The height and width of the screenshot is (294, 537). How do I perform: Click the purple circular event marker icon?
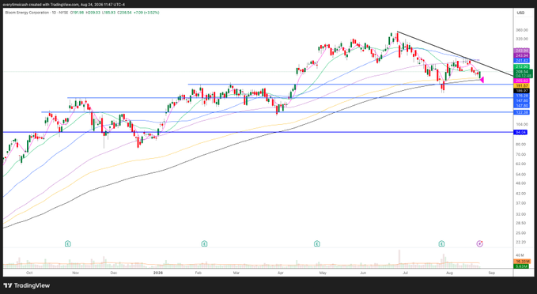[480, 243]
